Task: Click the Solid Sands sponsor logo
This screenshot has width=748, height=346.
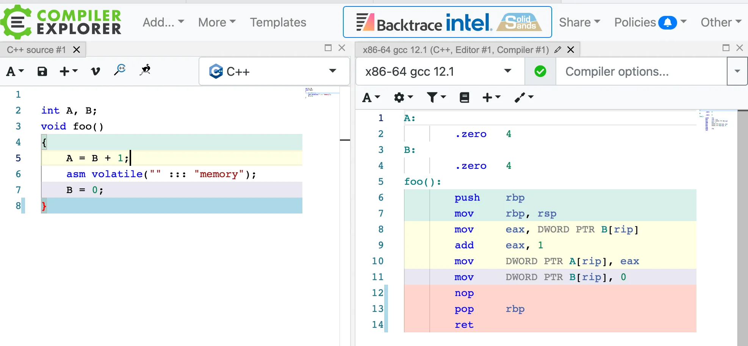Action: click(x=519, y=22)
